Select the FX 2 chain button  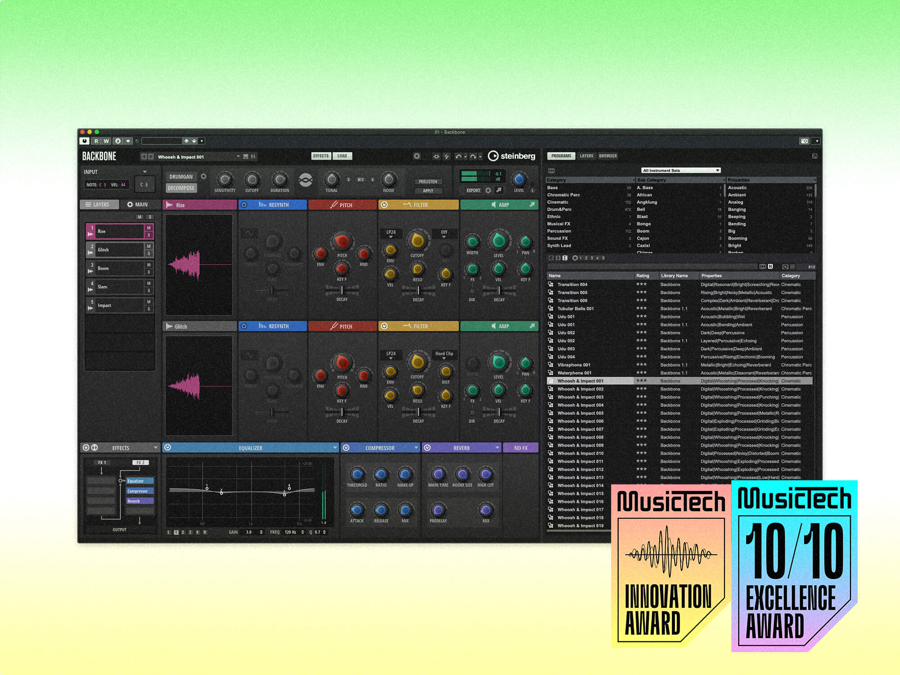click(140, 463)
